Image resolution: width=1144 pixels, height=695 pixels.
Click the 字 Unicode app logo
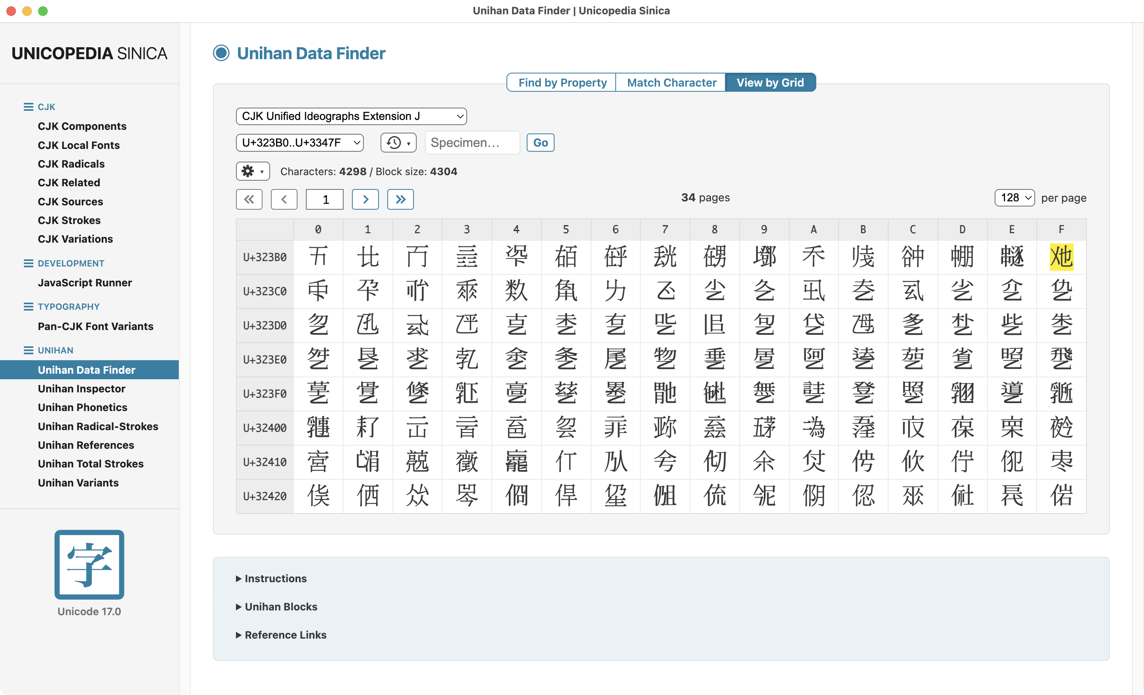(x=89, y=564)
